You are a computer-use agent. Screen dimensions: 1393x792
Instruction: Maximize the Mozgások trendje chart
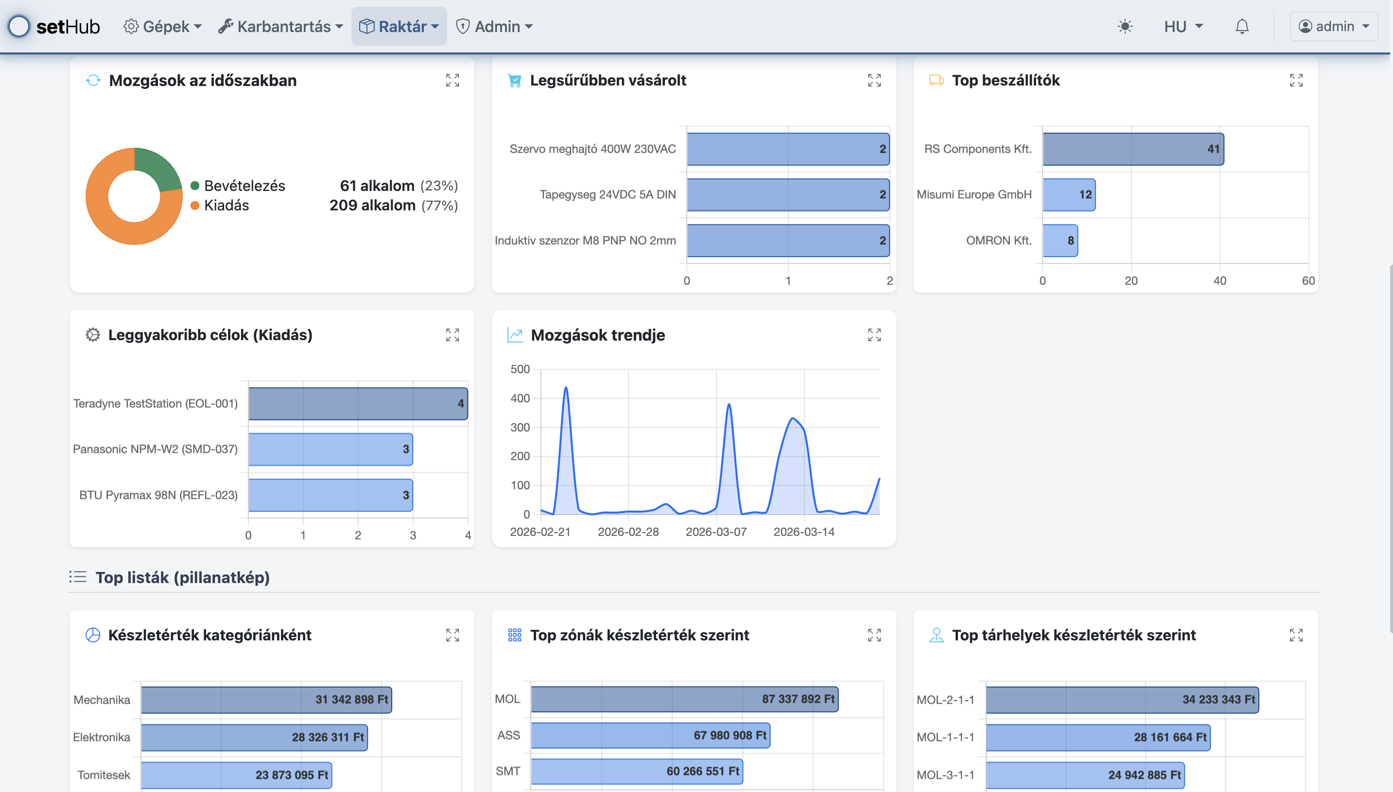(874, 335)
